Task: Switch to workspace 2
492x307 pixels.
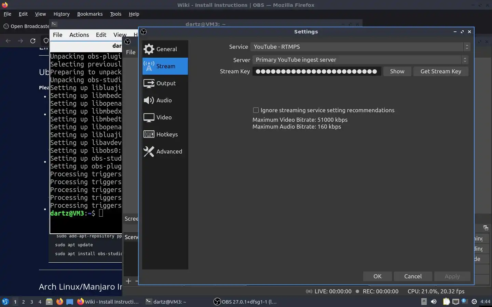Action: [x=23, y=302]
